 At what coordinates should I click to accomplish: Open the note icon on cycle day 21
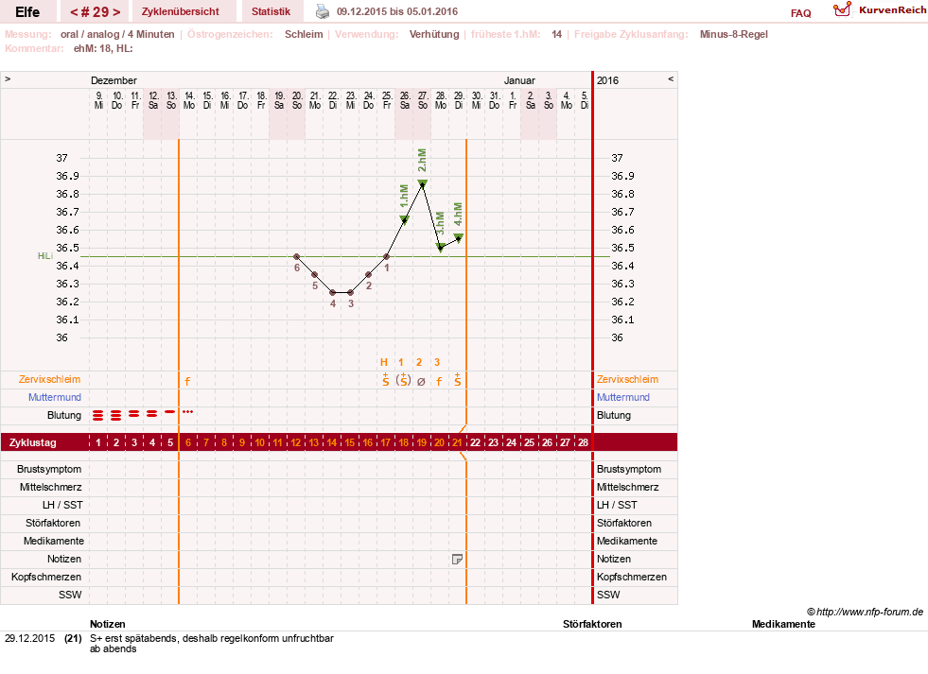tap(457, 559)
